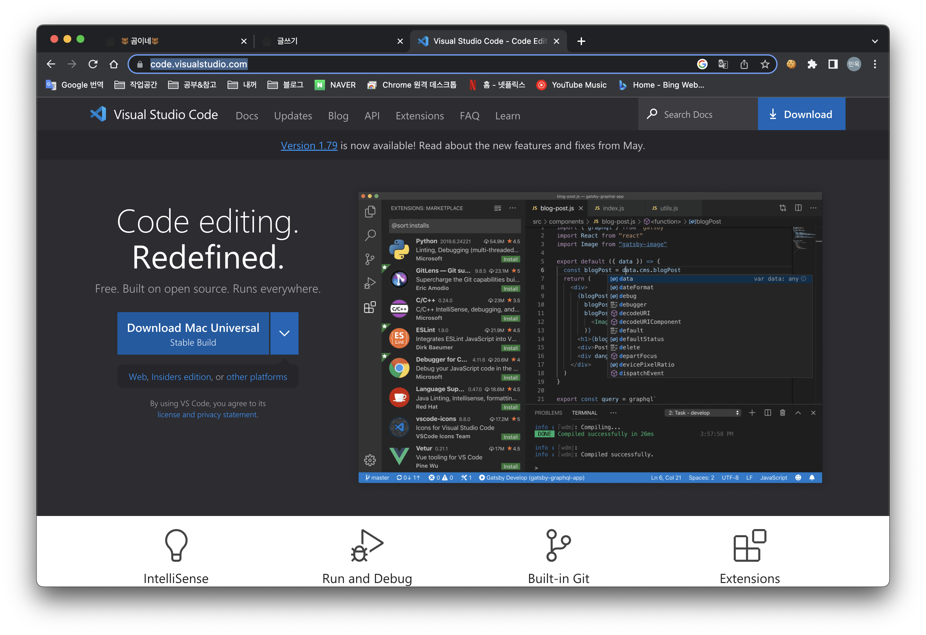Open the tab search chevron

click(875, 41)
